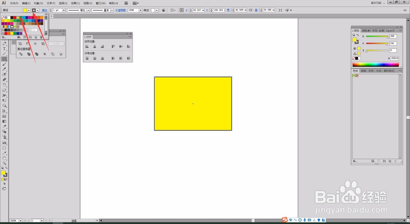The height and width of the screenshot is (224, 410).
Task: Click the Transform reference point grid icon
Action: click(181, 10)
